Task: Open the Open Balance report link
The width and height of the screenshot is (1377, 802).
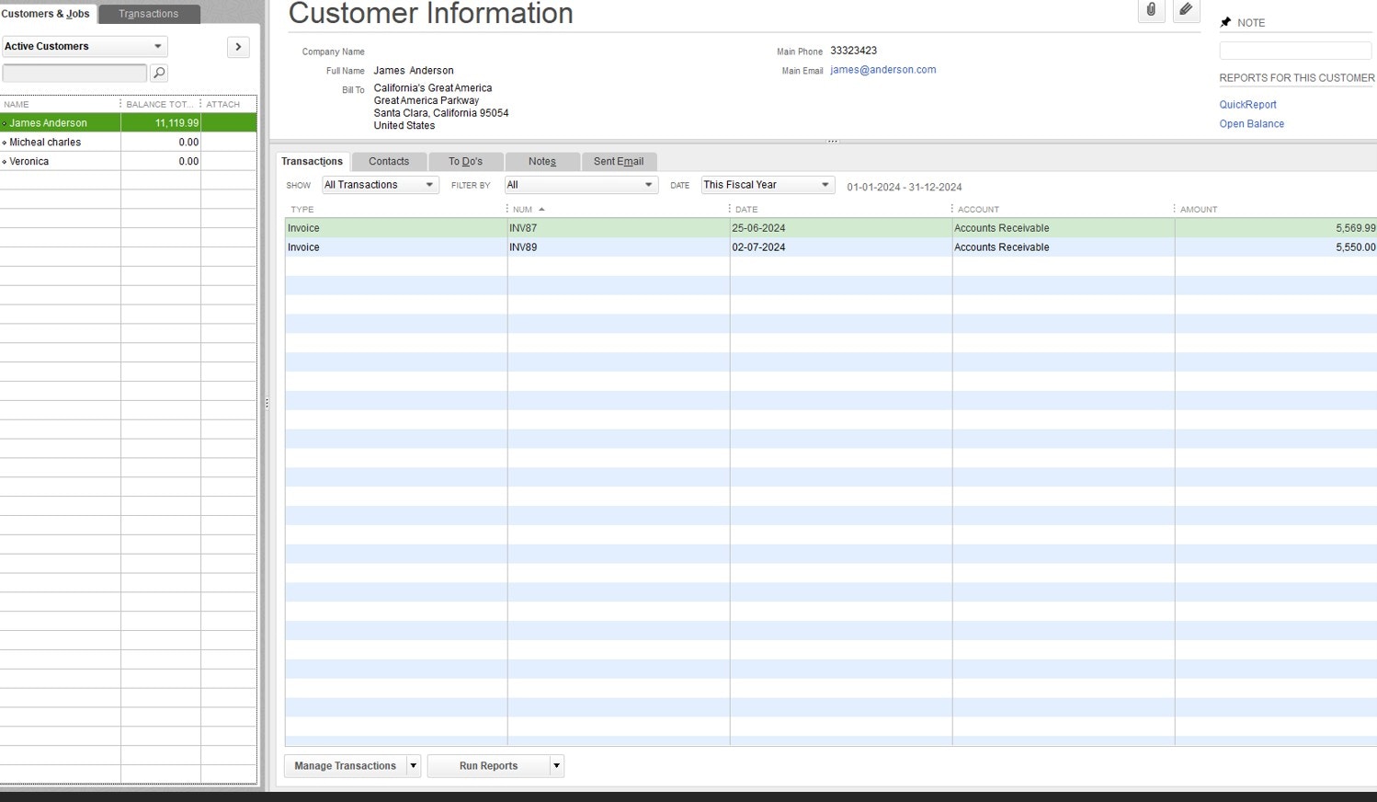Action: [x=1251, y=124]
